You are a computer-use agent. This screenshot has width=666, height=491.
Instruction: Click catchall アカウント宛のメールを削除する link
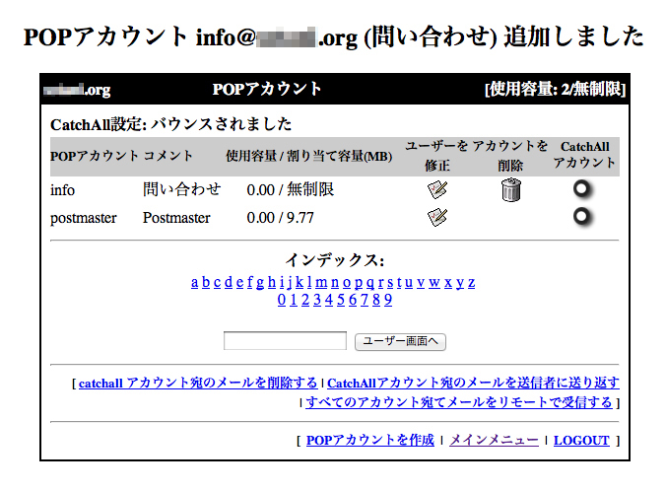[x=198, y=383]
